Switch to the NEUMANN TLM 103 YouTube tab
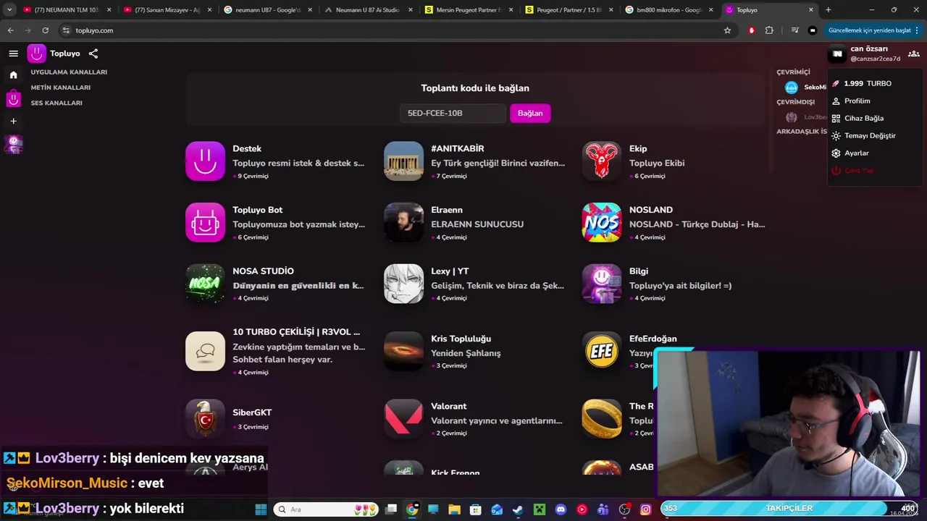Viewport: 927px width, 521px height. click(x=67, y=10)
